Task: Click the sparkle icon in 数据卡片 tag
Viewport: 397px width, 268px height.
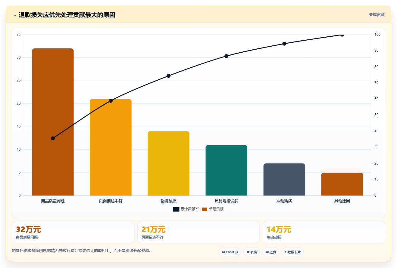Action: pos(286,252)
